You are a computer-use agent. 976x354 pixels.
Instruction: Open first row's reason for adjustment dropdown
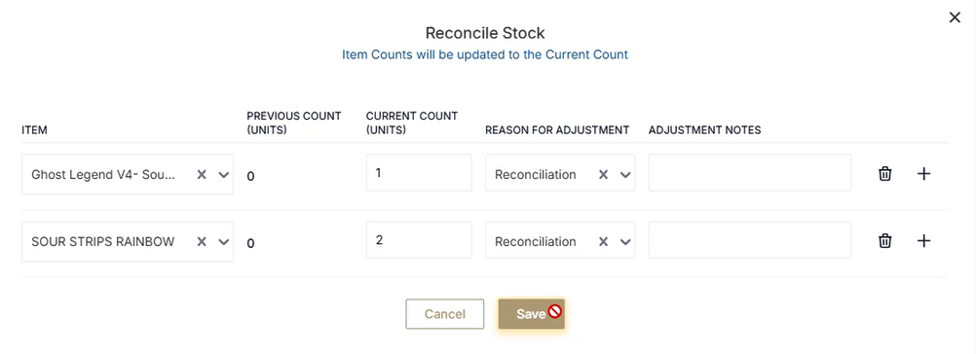(625, 175)
